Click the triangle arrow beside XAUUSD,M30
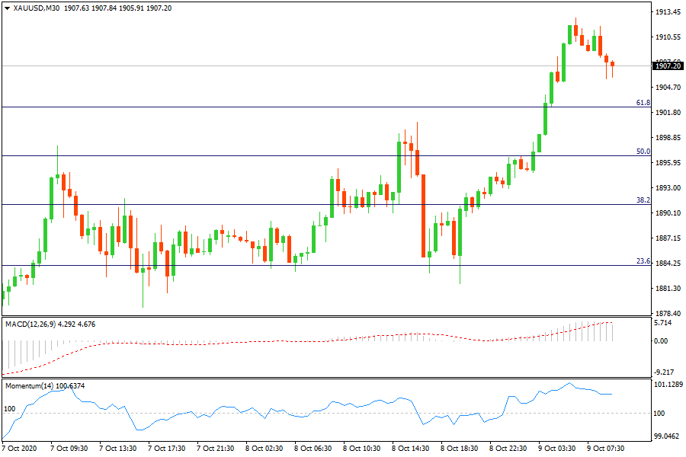 pyautogui.click(x=7, y=8)
